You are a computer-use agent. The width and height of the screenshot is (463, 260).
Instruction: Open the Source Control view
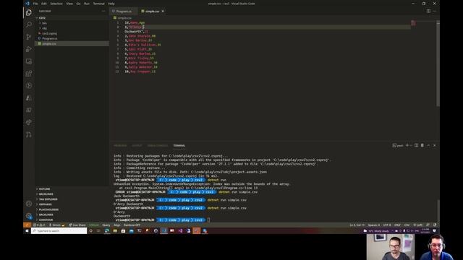[x=29, y=37]
